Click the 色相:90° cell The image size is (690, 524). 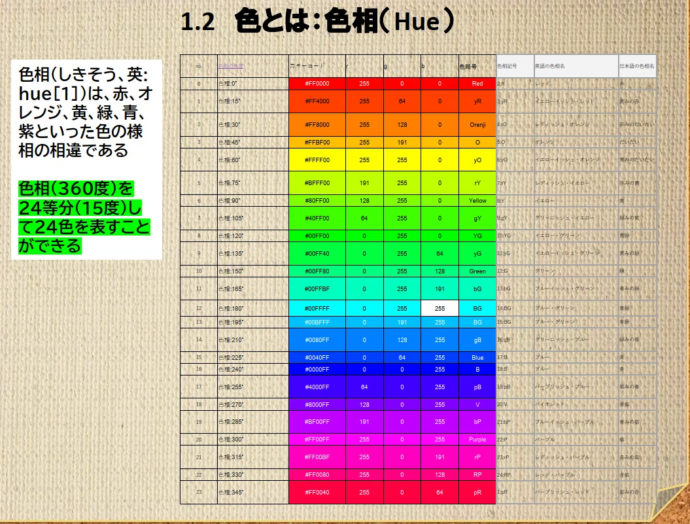pos(253,200)
